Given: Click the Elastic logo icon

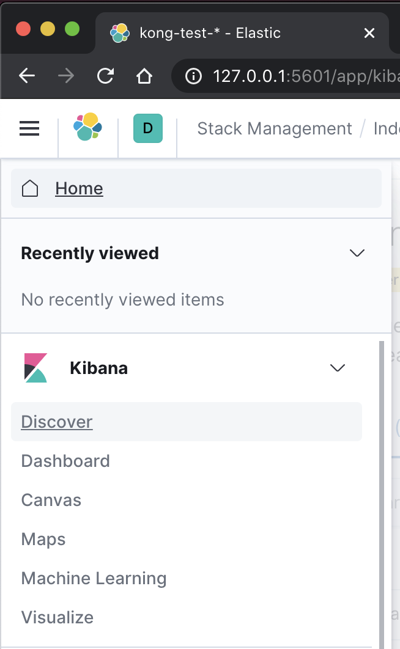Looking at the screenshot, I should tap(87, 127).
